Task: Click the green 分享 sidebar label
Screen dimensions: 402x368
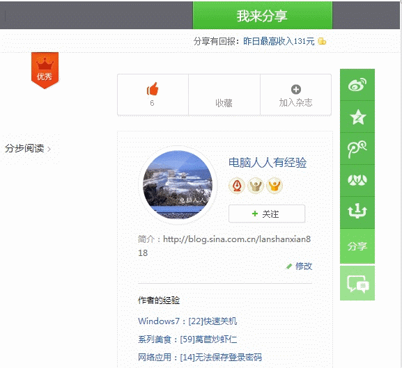Action: click(357, 246)
